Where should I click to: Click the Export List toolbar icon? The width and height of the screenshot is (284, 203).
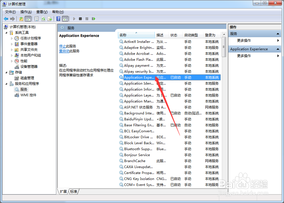point(49,19)
